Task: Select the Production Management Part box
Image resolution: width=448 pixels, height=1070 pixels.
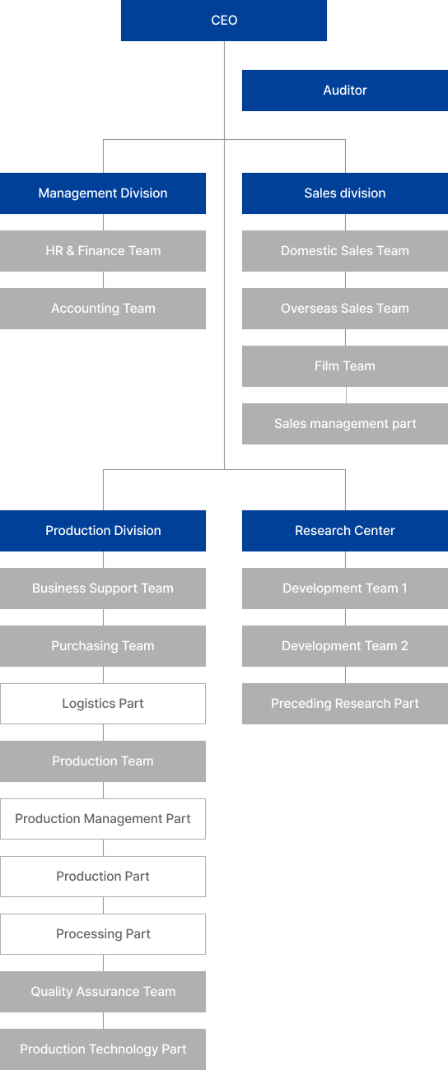Action: point(103,819)
